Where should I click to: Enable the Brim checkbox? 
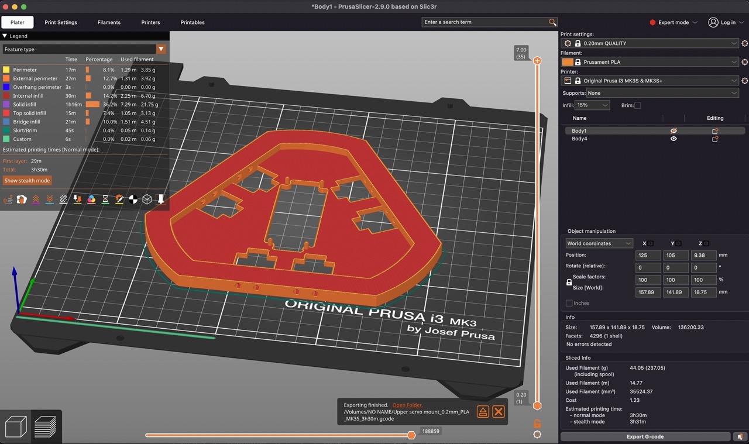638,105
